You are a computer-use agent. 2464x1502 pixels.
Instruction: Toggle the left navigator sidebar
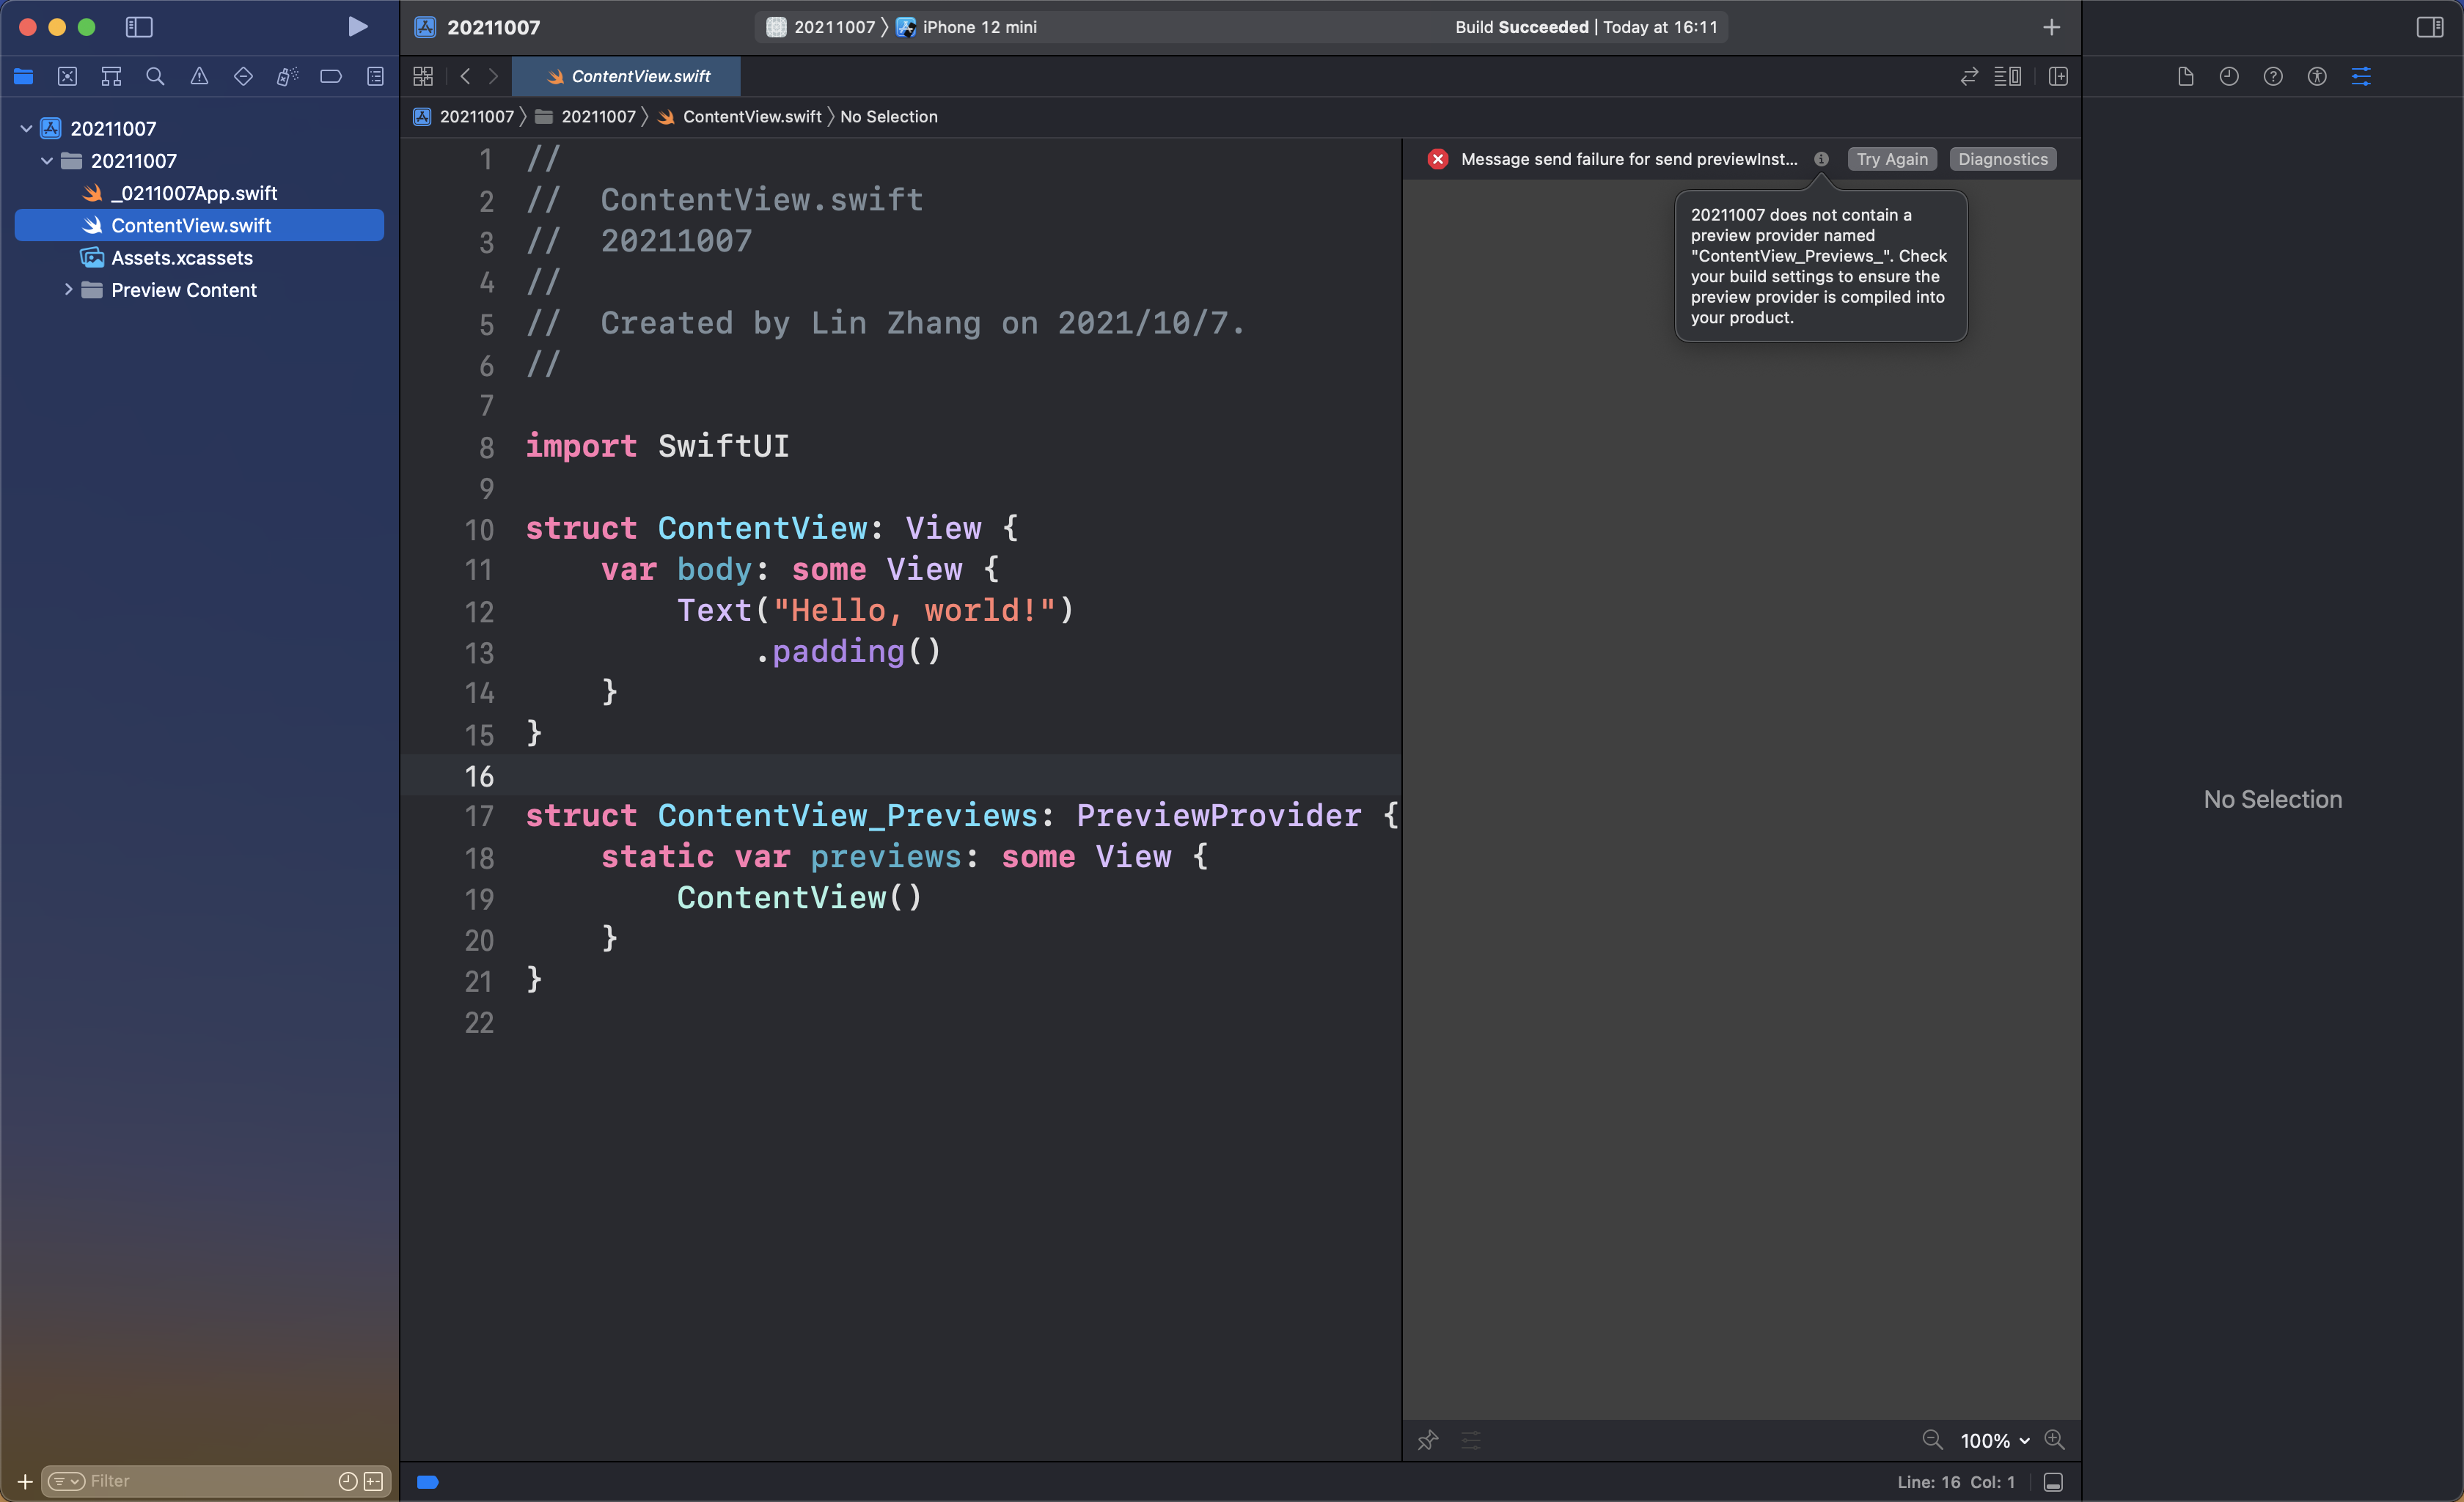[139, 27]
